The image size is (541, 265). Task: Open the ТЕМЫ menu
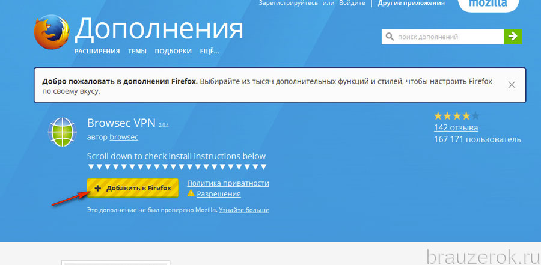tap(137, 52)
